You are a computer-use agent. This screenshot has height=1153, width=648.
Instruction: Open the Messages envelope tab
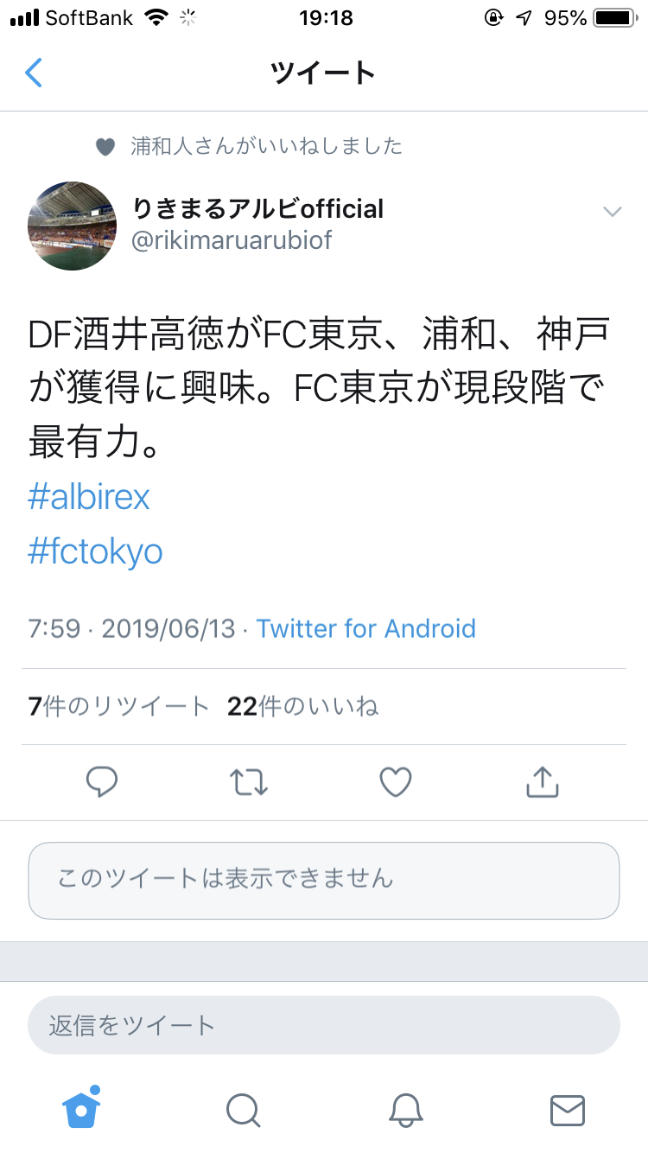click(567, 1110)
